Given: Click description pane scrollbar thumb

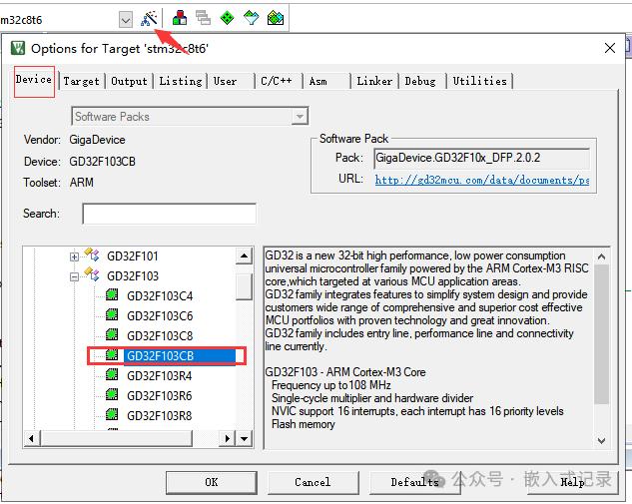Looking at the screenshot, I should point(601,334).
